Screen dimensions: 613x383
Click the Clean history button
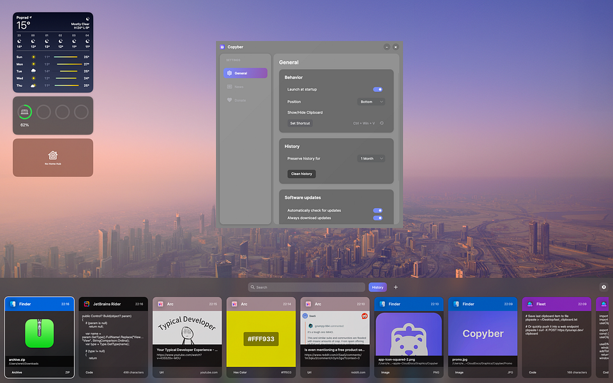(301, 174)
